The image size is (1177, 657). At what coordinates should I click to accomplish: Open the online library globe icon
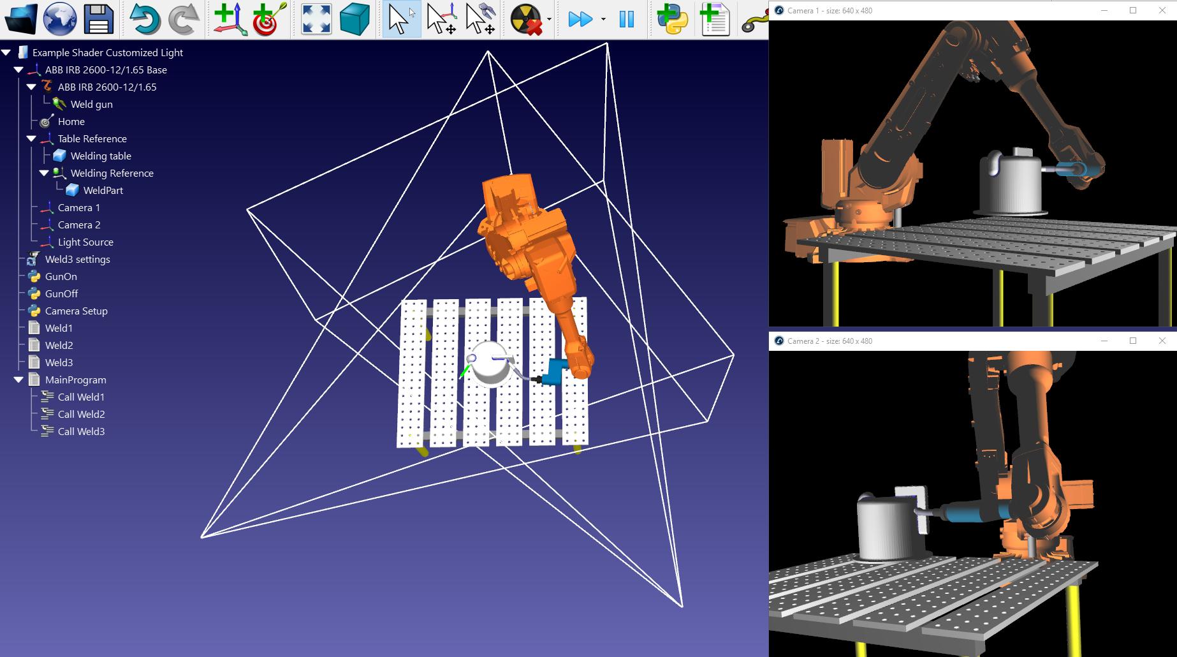point(60,19)
